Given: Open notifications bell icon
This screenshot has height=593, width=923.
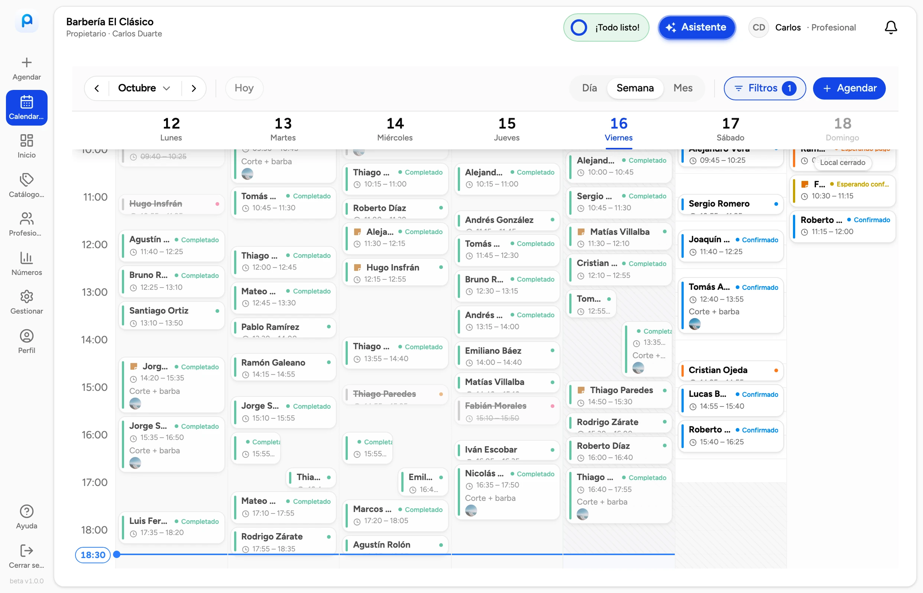Looking at the screenshot, I should (x=891, y=27).
